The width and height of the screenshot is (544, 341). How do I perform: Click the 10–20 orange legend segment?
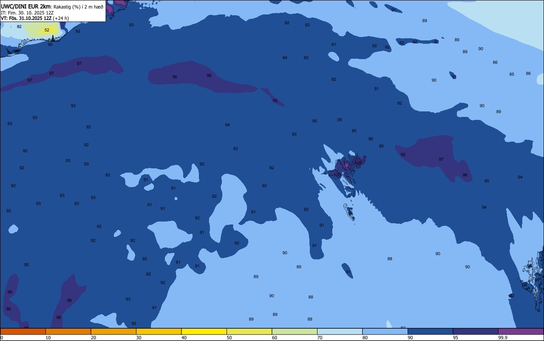click(68, 331)
